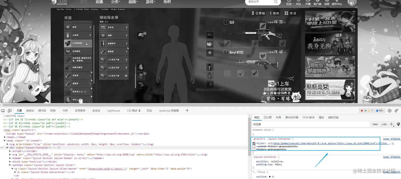
Task: Open the 客户端 client download icon
Action: 317,3
